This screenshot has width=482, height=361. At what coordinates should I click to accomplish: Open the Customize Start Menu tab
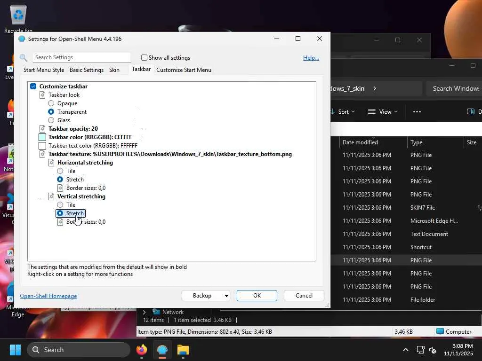(x=184, y=70)
